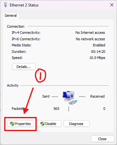This screenshot has height=145, width=117.
Task: Click the shield icon on Disable button
Action: [x=43, y=124]
